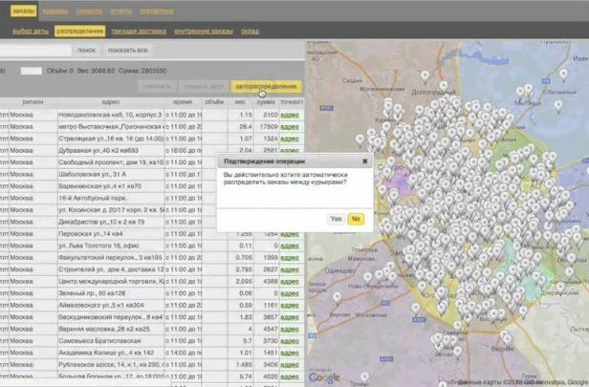Viewport: 589px width, 387px height.
Task: Open адрес link for Новоданиловская наб row
Action: (x=290, y=114)
